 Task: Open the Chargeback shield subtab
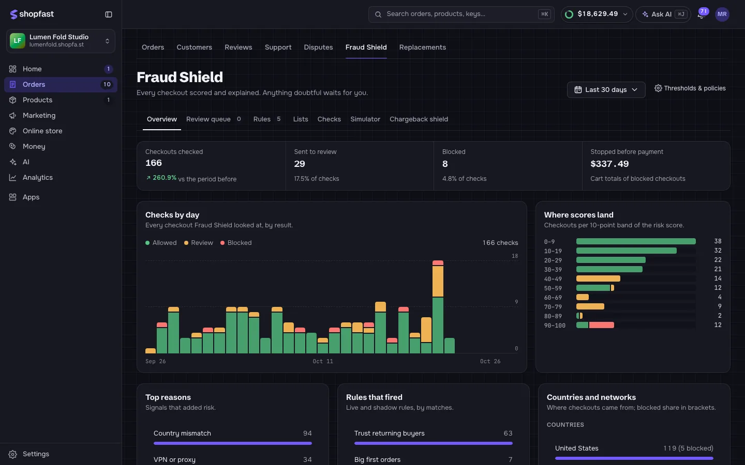pyautogui.click(x=419, y=119)
